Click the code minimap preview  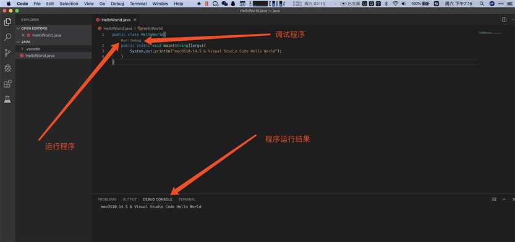(x=490, y=33)
